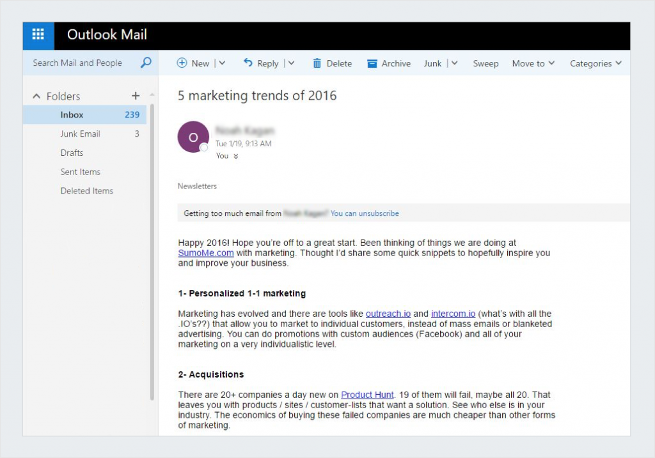Add a new folder with plus icon
This screenshot has height=458, width=655.
[136, 96]
